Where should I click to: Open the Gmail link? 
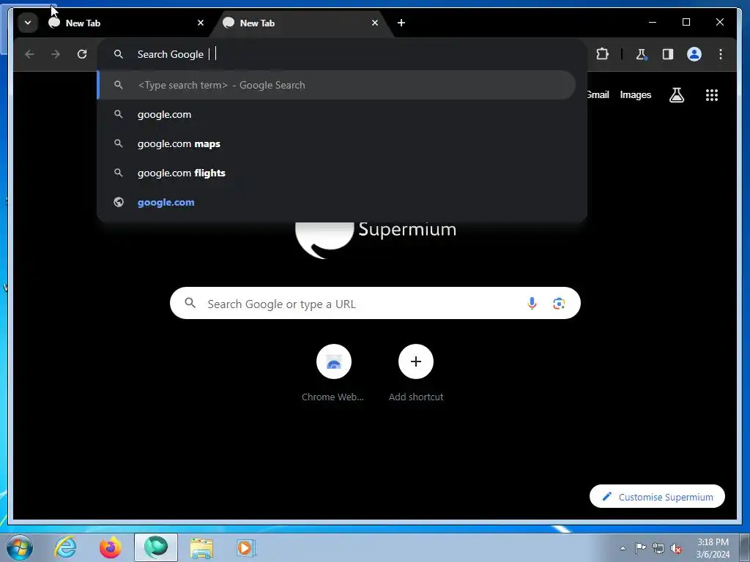point(598,94)
